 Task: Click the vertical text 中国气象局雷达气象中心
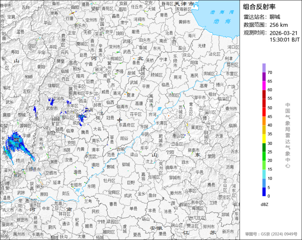(x=288, y=135)
